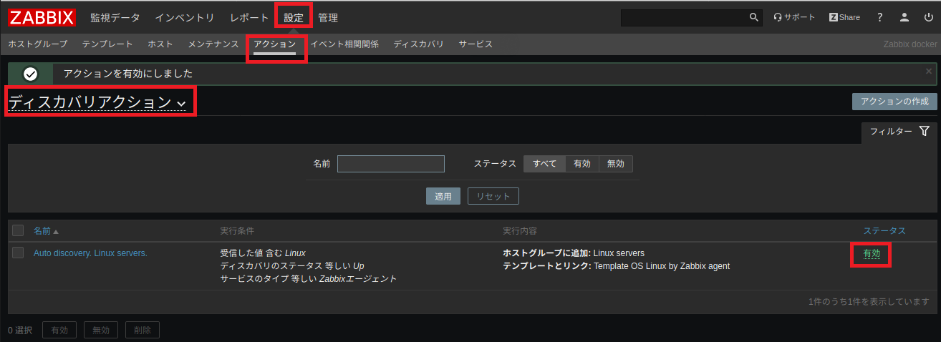
Task: Click the logout power icon
Action: (929, 17)
